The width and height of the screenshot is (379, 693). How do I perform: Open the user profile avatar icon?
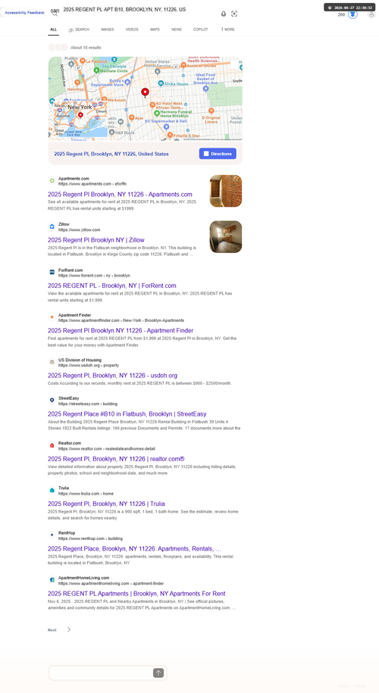tap(371, 14)
